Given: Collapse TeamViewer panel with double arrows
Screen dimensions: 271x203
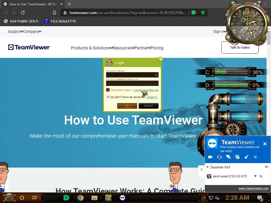Looking at the screenshot, I should coord(255,157).
